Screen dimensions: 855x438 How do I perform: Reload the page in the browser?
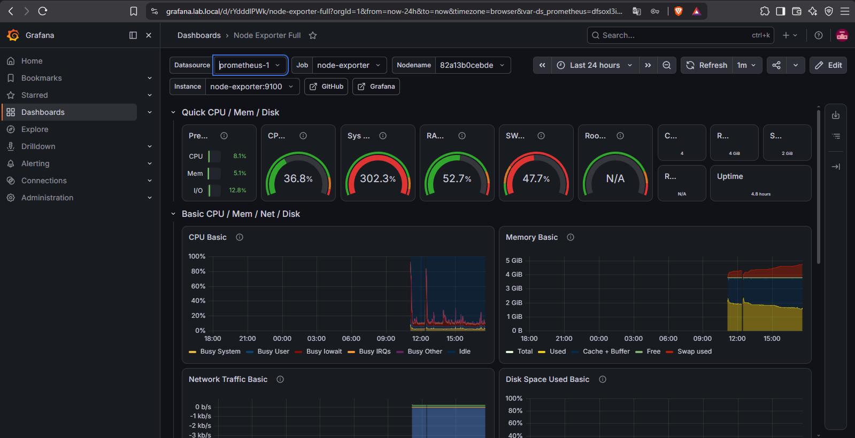43,11
